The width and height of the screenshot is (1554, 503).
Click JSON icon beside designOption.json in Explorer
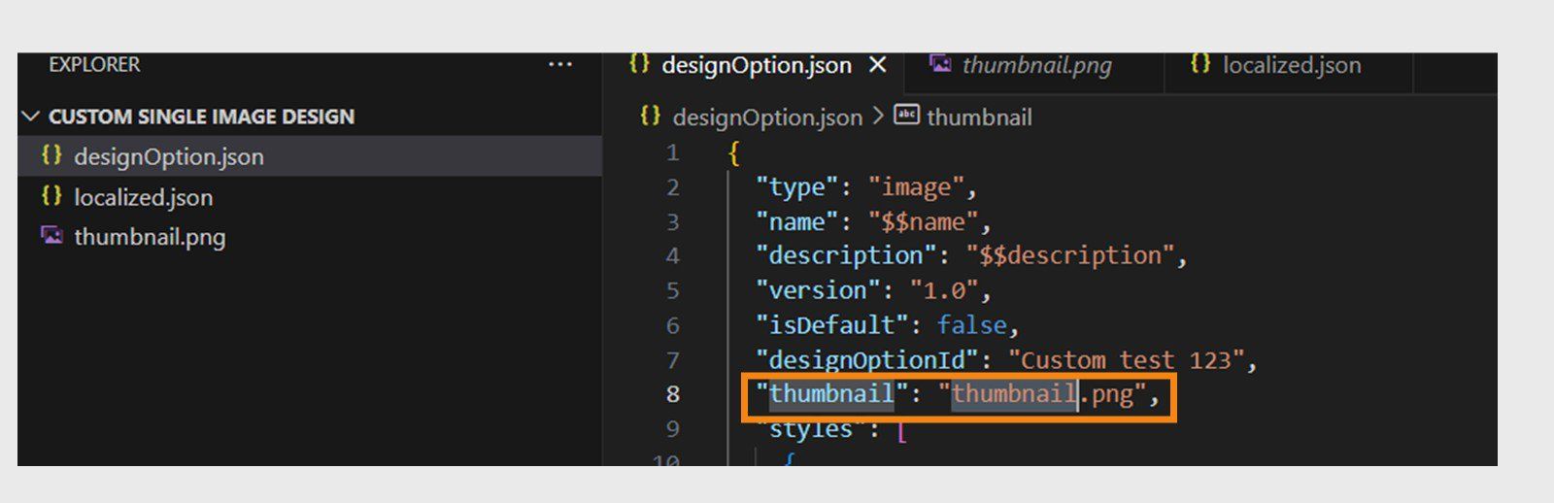click(51, 155)
